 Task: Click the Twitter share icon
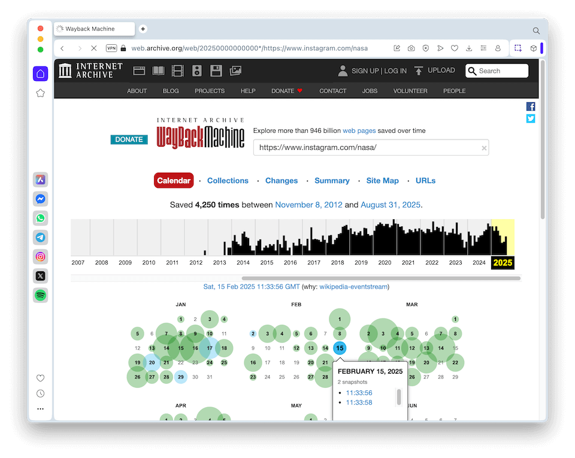pyautogui.click(x=531, y=119)
